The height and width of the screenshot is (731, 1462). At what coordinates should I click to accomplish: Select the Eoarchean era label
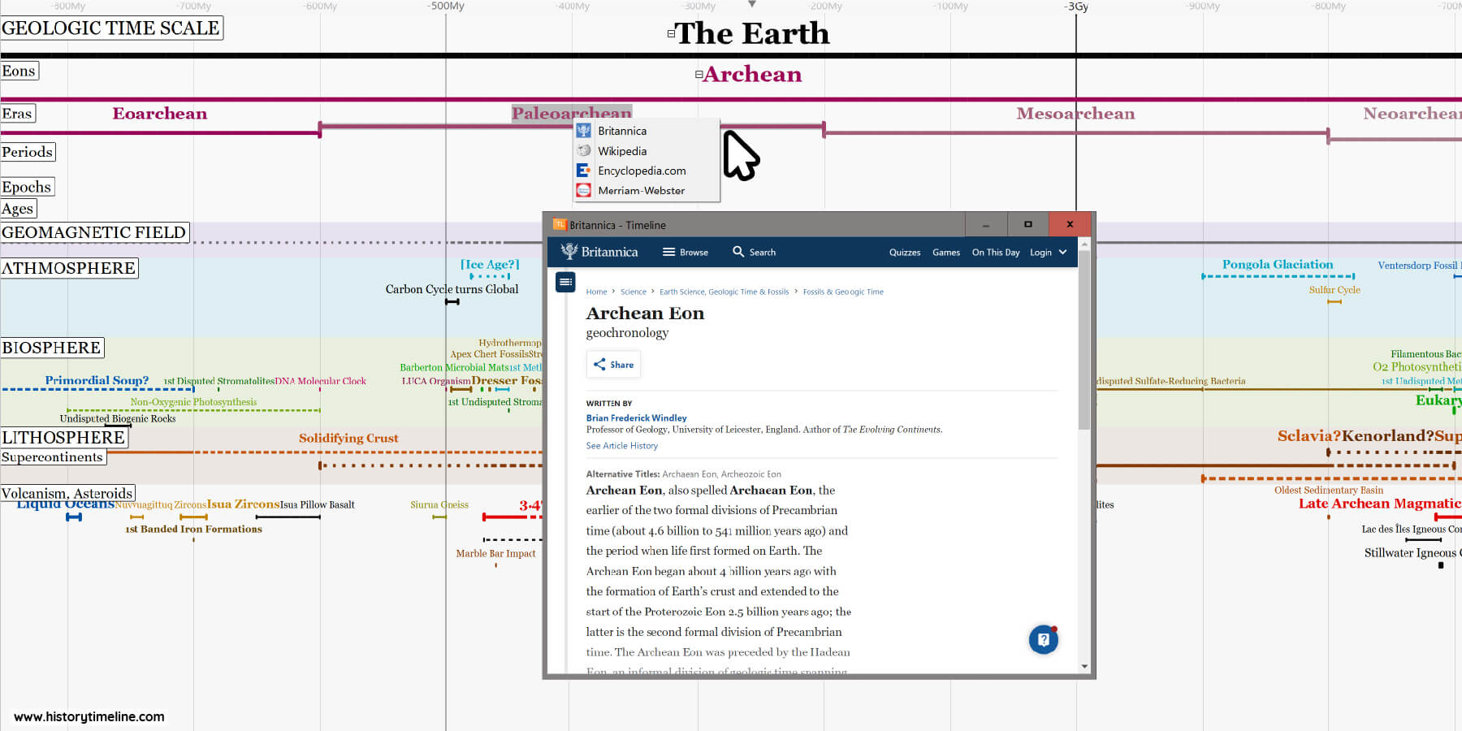(160, 114)
